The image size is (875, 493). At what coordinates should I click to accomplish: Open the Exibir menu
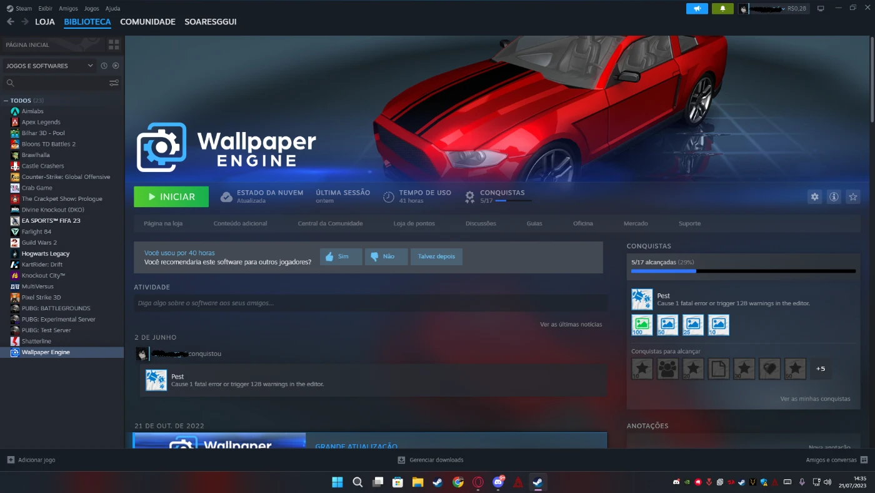45,9
